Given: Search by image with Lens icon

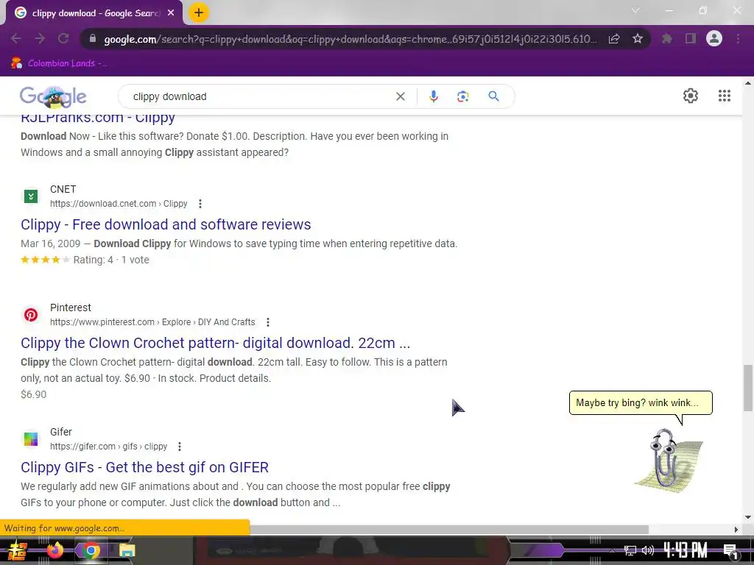Looking at the screenshot, I should click(x=462, y=96).
